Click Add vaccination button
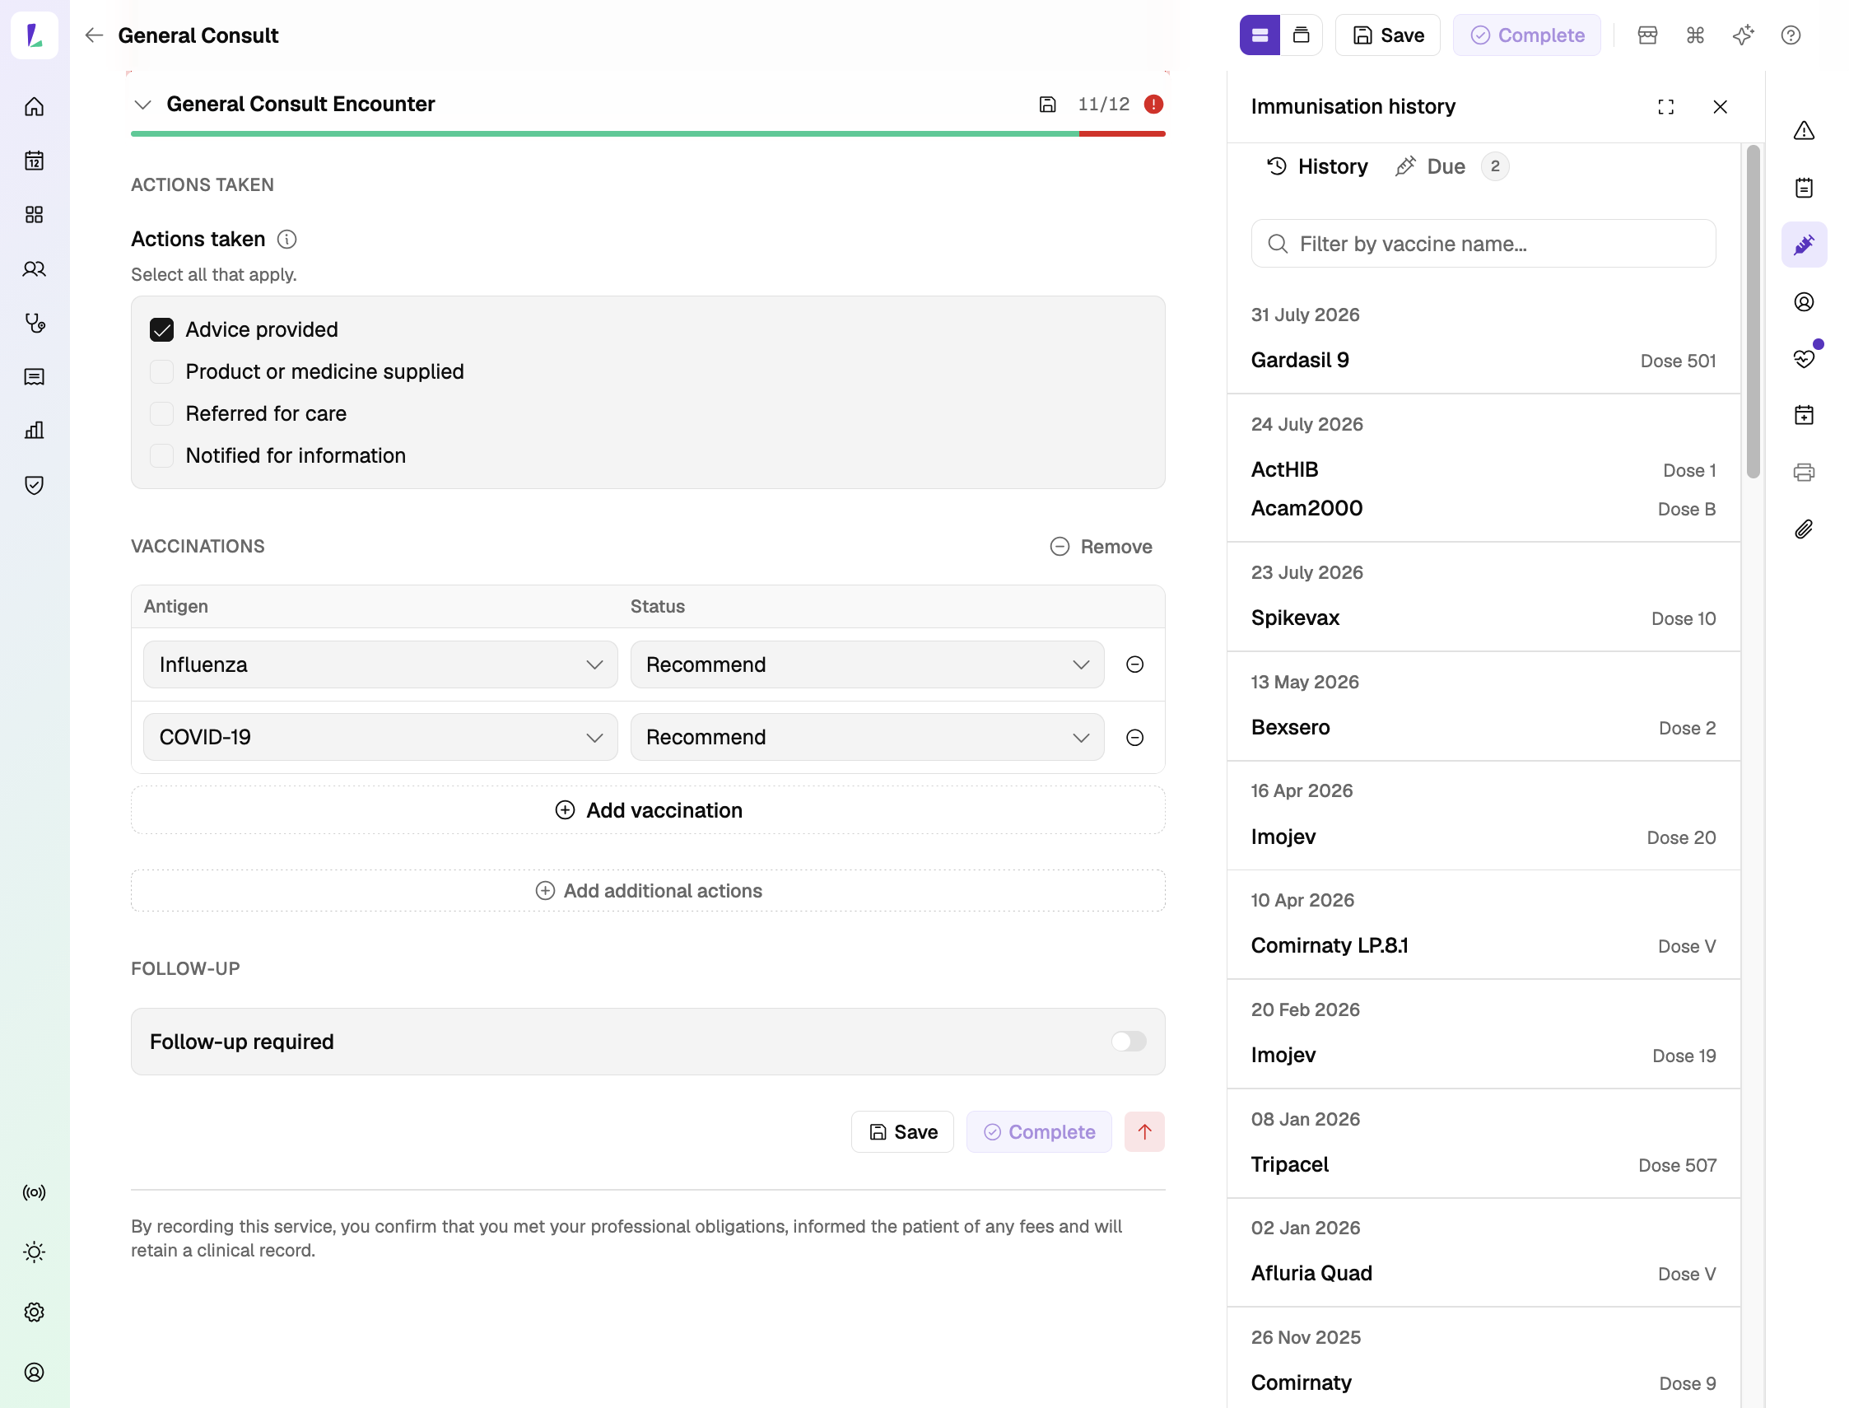The width and height of the screenshot is (1849, 1408). [x=648, y=810]
